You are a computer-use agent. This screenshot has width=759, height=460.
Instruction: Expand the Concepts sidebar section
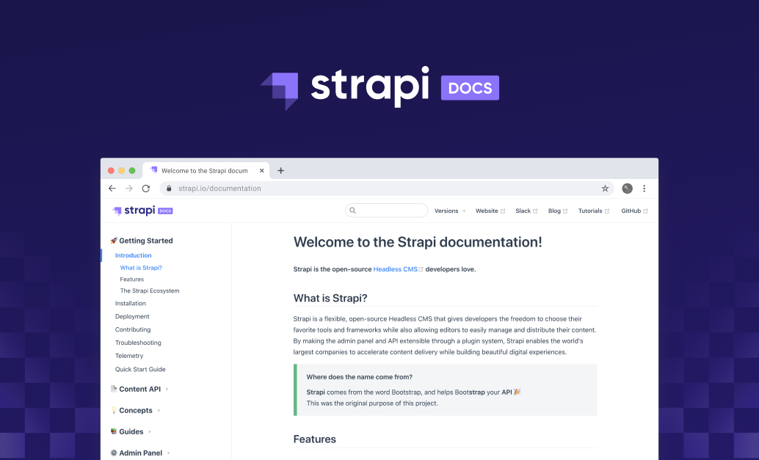136,411
